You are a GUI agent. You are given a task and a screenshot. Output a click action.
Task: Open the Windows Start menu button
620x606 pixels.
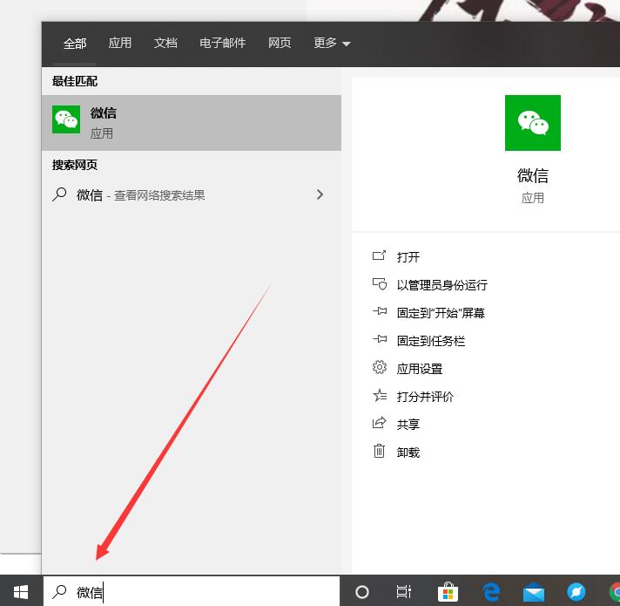click(x=21, y=592)
